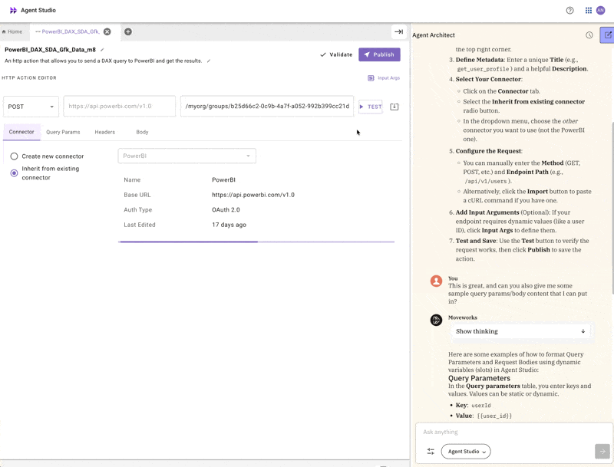The width and height of the screenshot is (614, 467).
Task: Click the Agent Studio logo icon
Action: tap(13, 10)
